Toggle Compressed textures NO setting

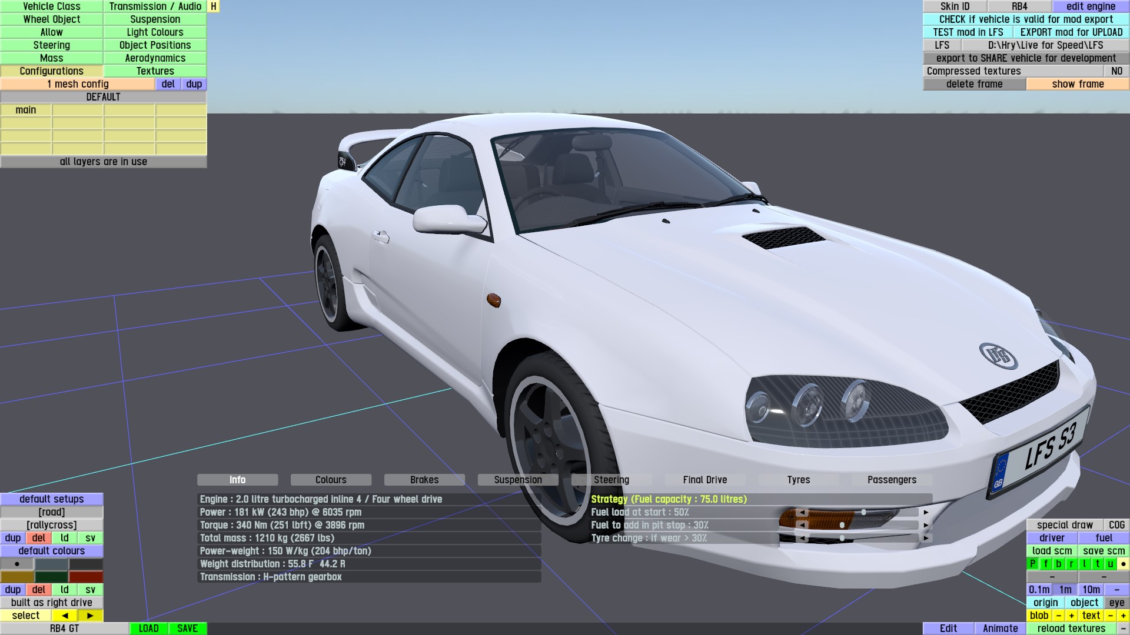[x=1116, y=71]
